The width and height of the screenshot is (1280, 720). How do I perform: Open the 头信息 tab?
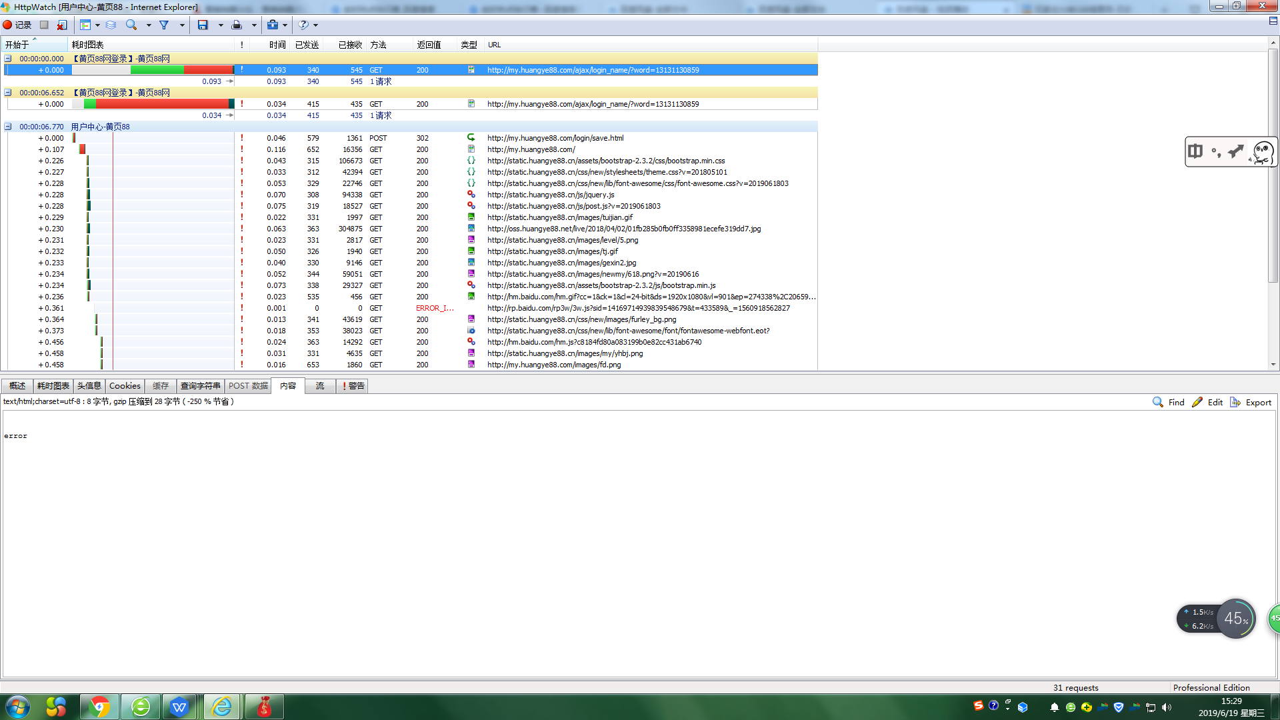pyautogui.click(x=89, y=386)
